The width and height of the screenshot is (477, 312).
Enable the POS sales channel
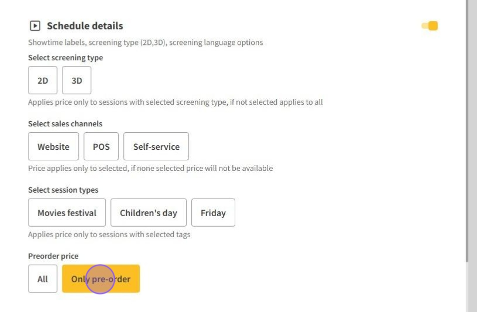tap(101, 147)
